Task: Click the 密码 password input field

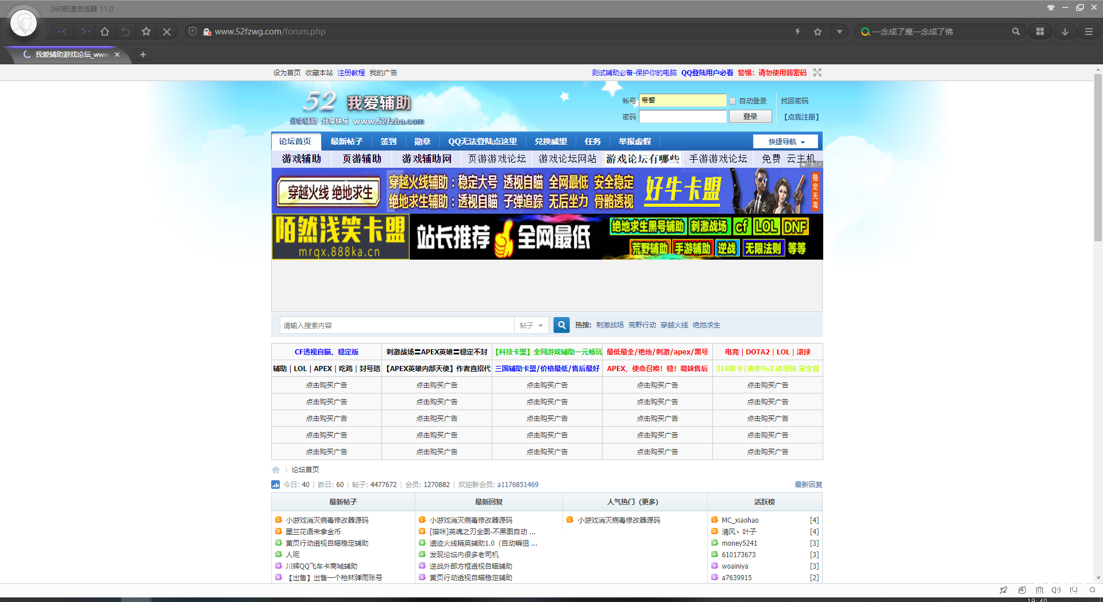Action: pyautogui.click(x=682, y=117)
